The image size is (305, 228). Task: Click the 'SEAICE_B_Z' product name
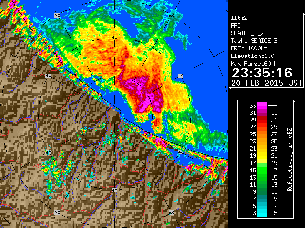point(247,33)
